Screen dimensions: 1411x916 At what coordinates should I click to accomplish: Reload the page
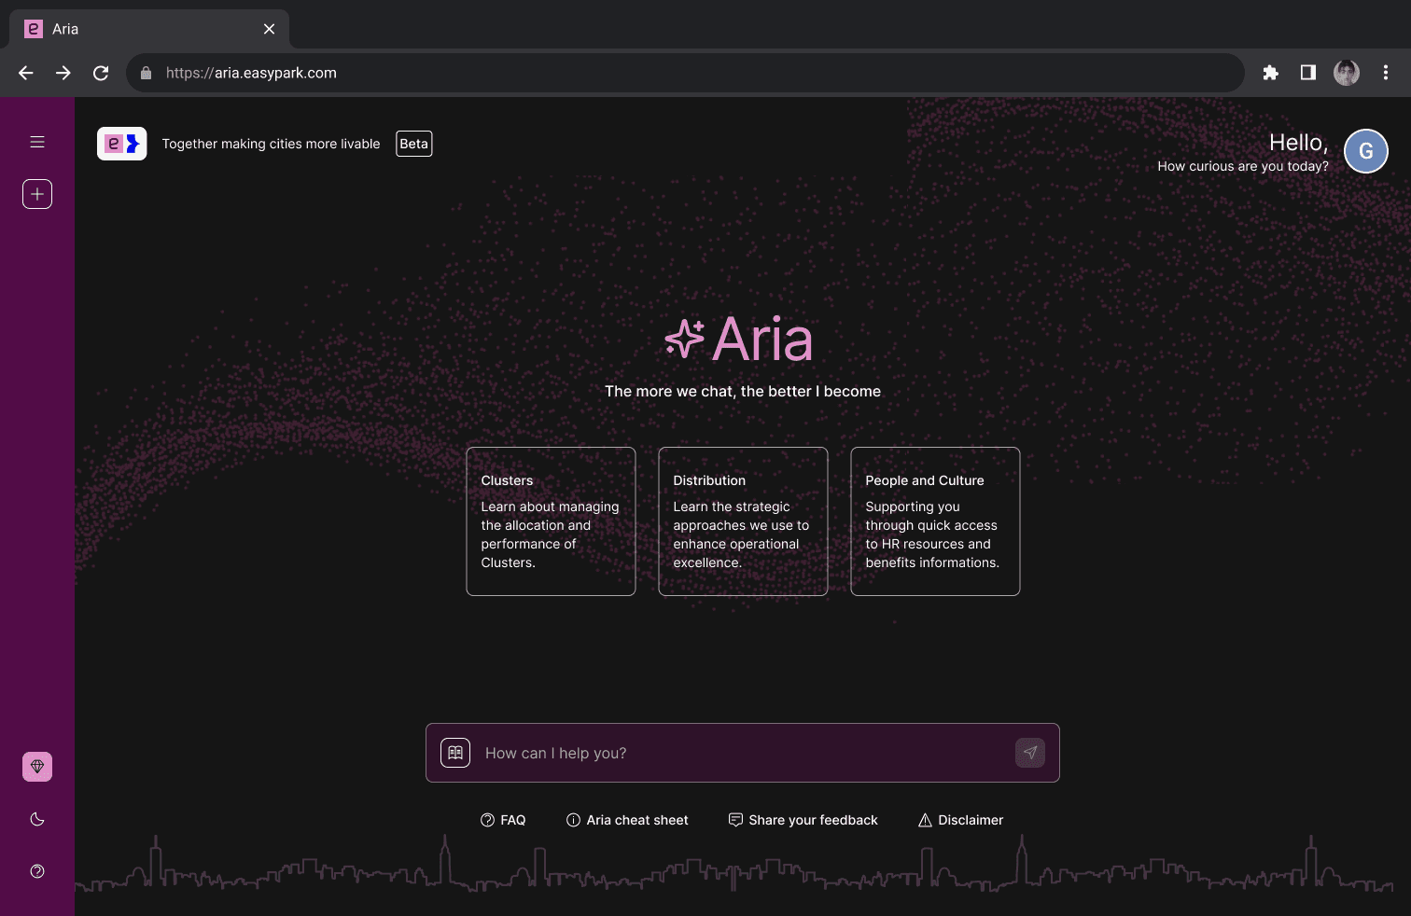(x=101, y=73)
